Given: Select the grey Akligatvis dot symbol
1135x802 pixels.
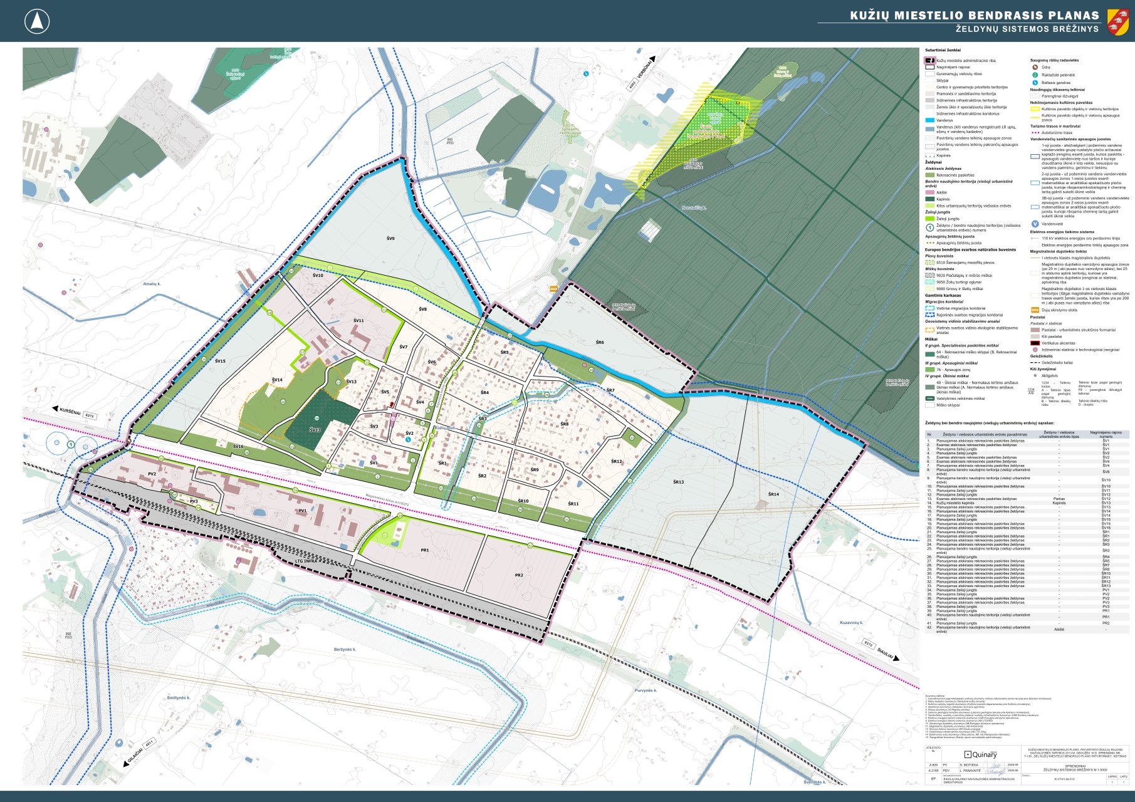Looking at the screenshot, I should 1035,375.
